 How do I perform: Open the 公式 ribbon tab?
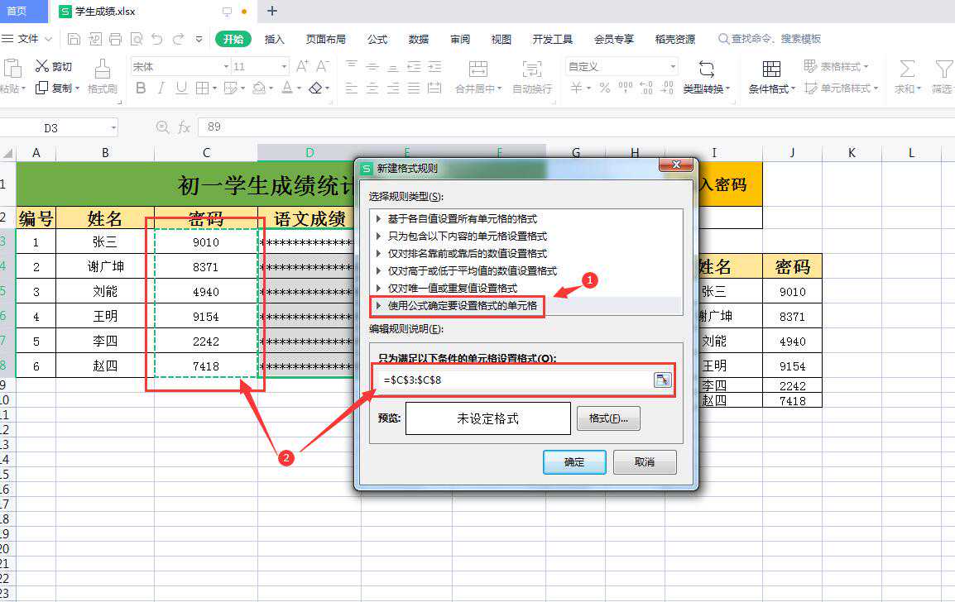pos(377,39)
